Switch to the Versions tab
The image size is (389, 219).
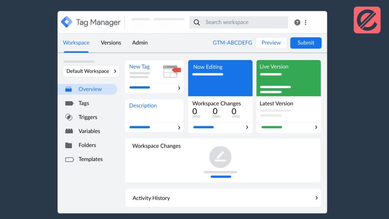(111, 43)
